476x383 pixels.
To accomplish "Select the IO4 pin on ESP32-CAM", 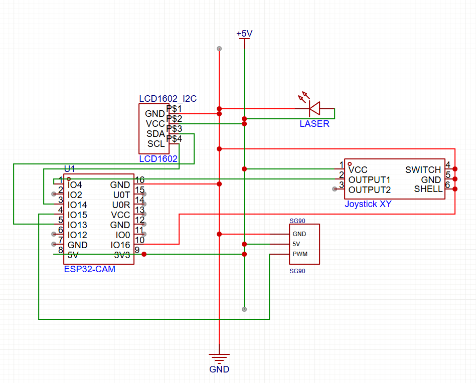I will coord(75,185).
